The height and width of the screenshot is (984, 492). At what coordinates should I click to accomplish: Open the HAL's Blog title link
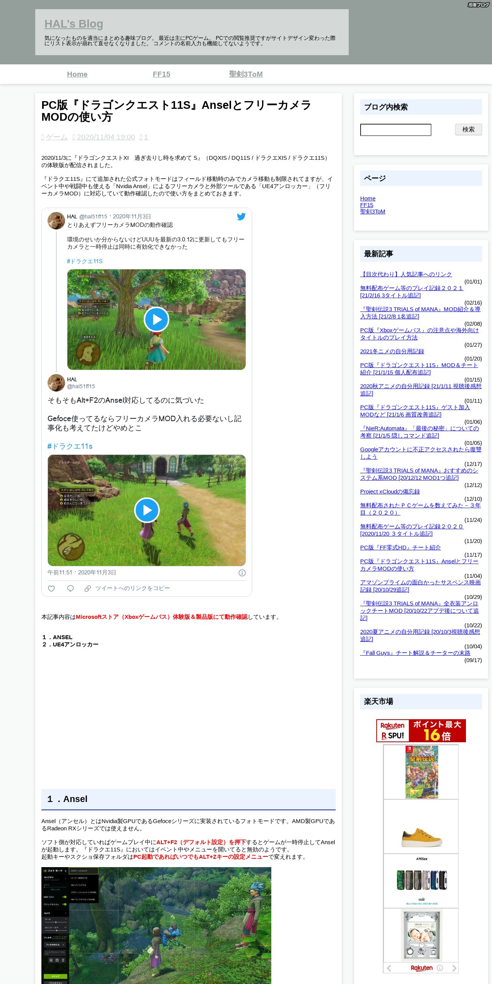point(74,24)
